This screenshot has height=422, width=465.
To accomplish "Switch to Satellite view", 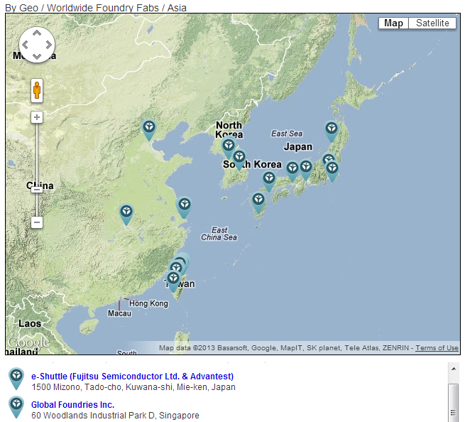I will click(432, 23).
